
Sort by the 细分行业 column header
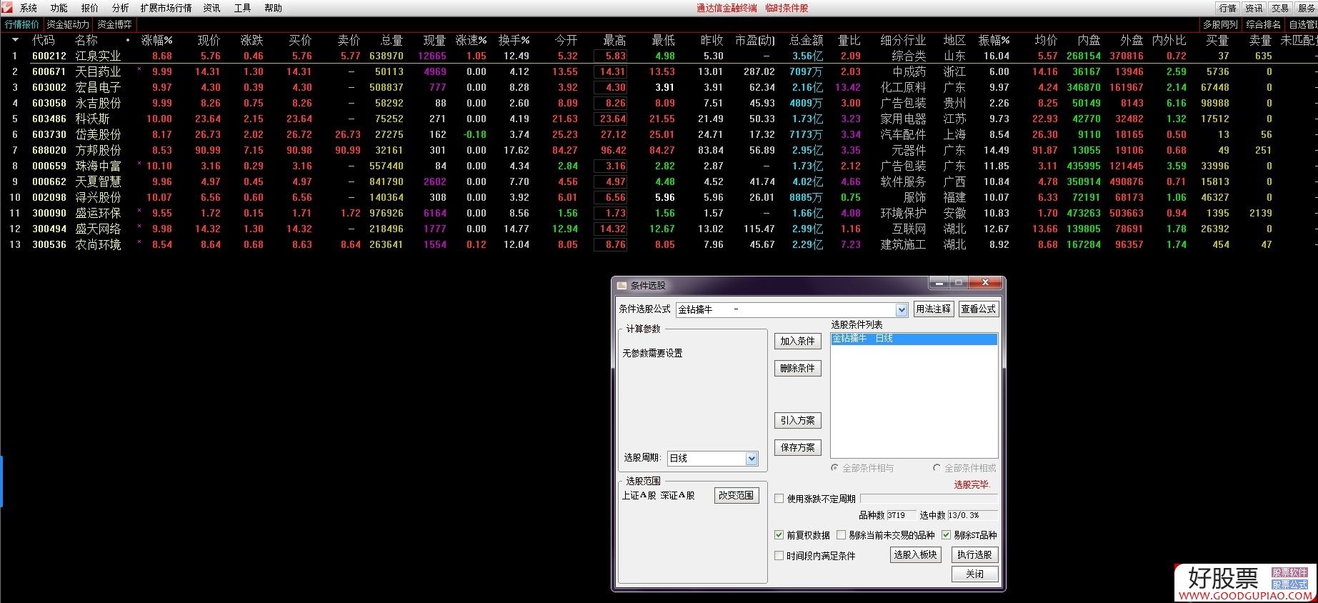click(903, 41)
